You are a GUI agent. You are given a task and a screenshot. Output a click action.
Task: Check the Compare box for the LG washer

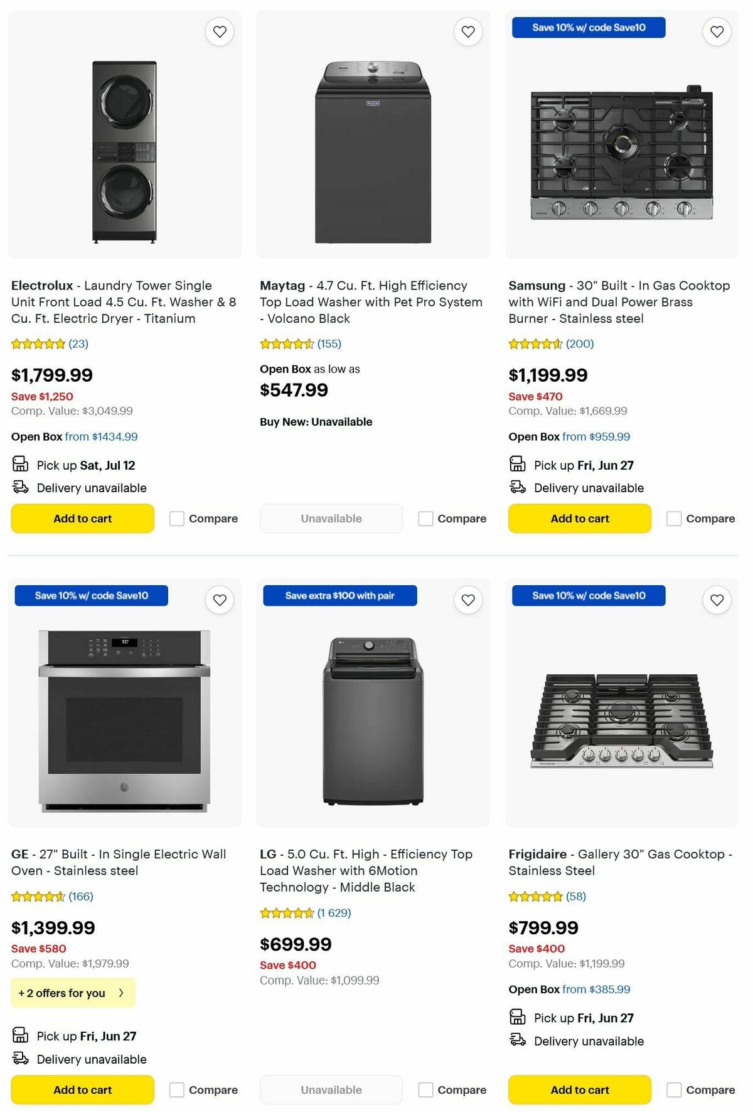[425, 1090]
